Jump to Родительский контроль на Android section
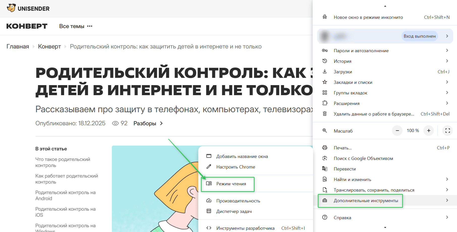 (x=66, y=195)
